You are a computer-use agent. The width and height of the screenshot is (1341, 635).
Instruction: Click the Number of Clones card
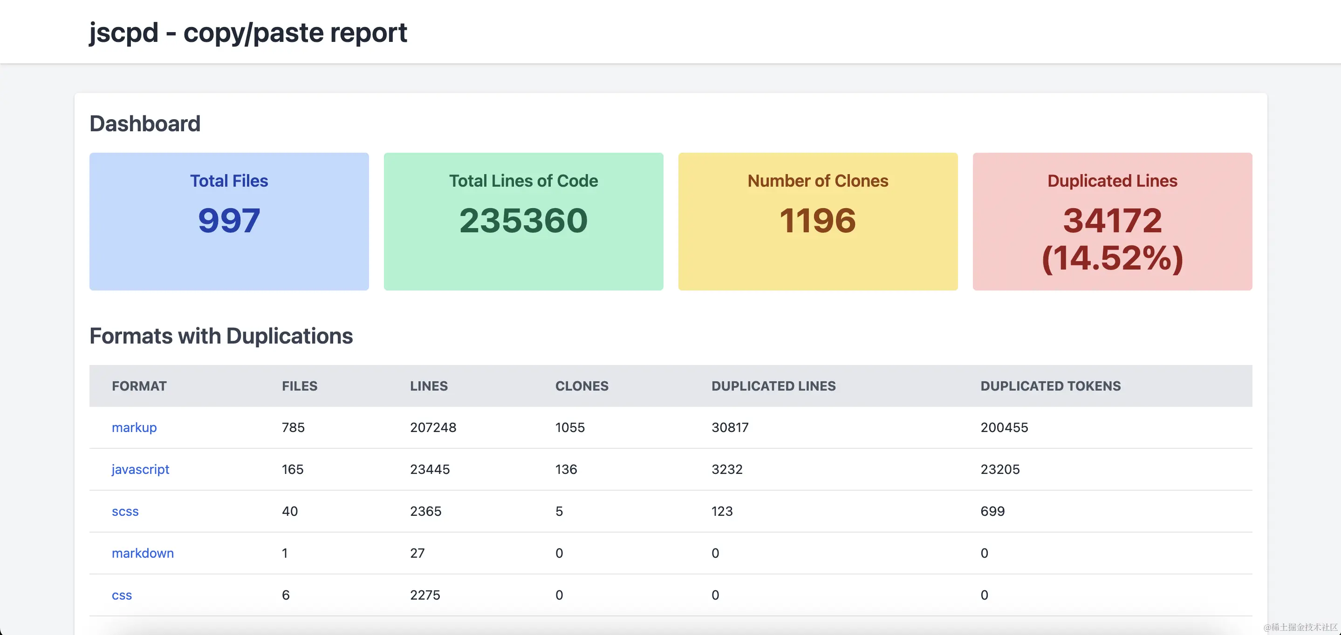pyautogui.click(x=817, y=221)
